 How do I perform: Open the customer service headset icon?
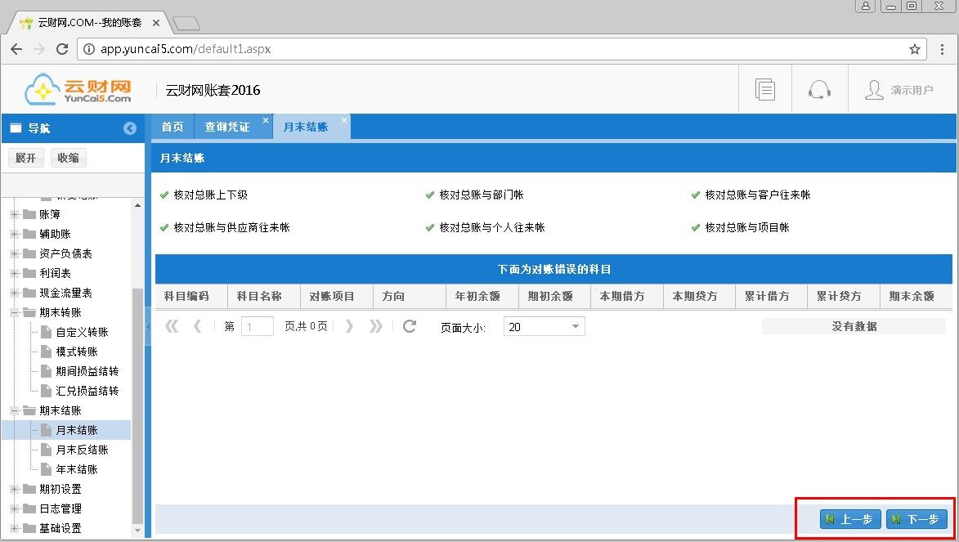pos(819,90)
